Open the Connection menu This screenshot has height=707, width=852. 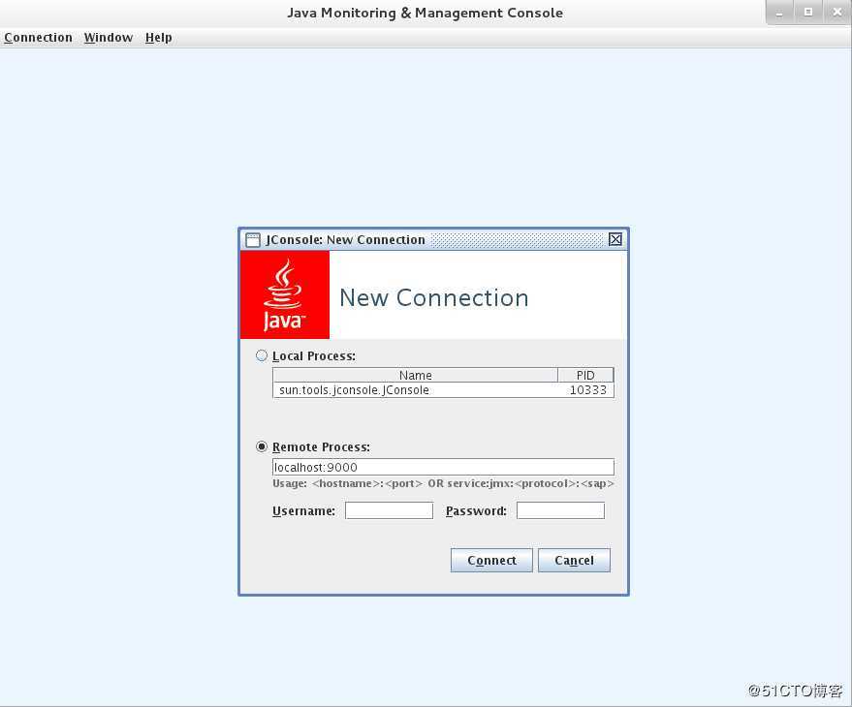[x=38, y=38]
